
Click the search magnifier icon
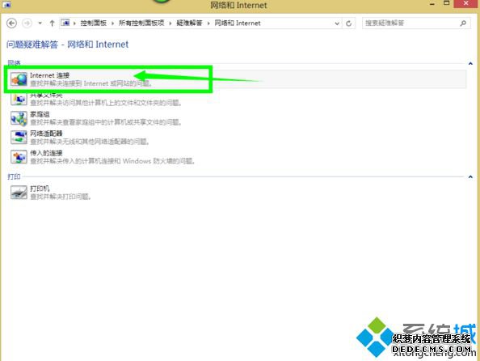[463, 23]
